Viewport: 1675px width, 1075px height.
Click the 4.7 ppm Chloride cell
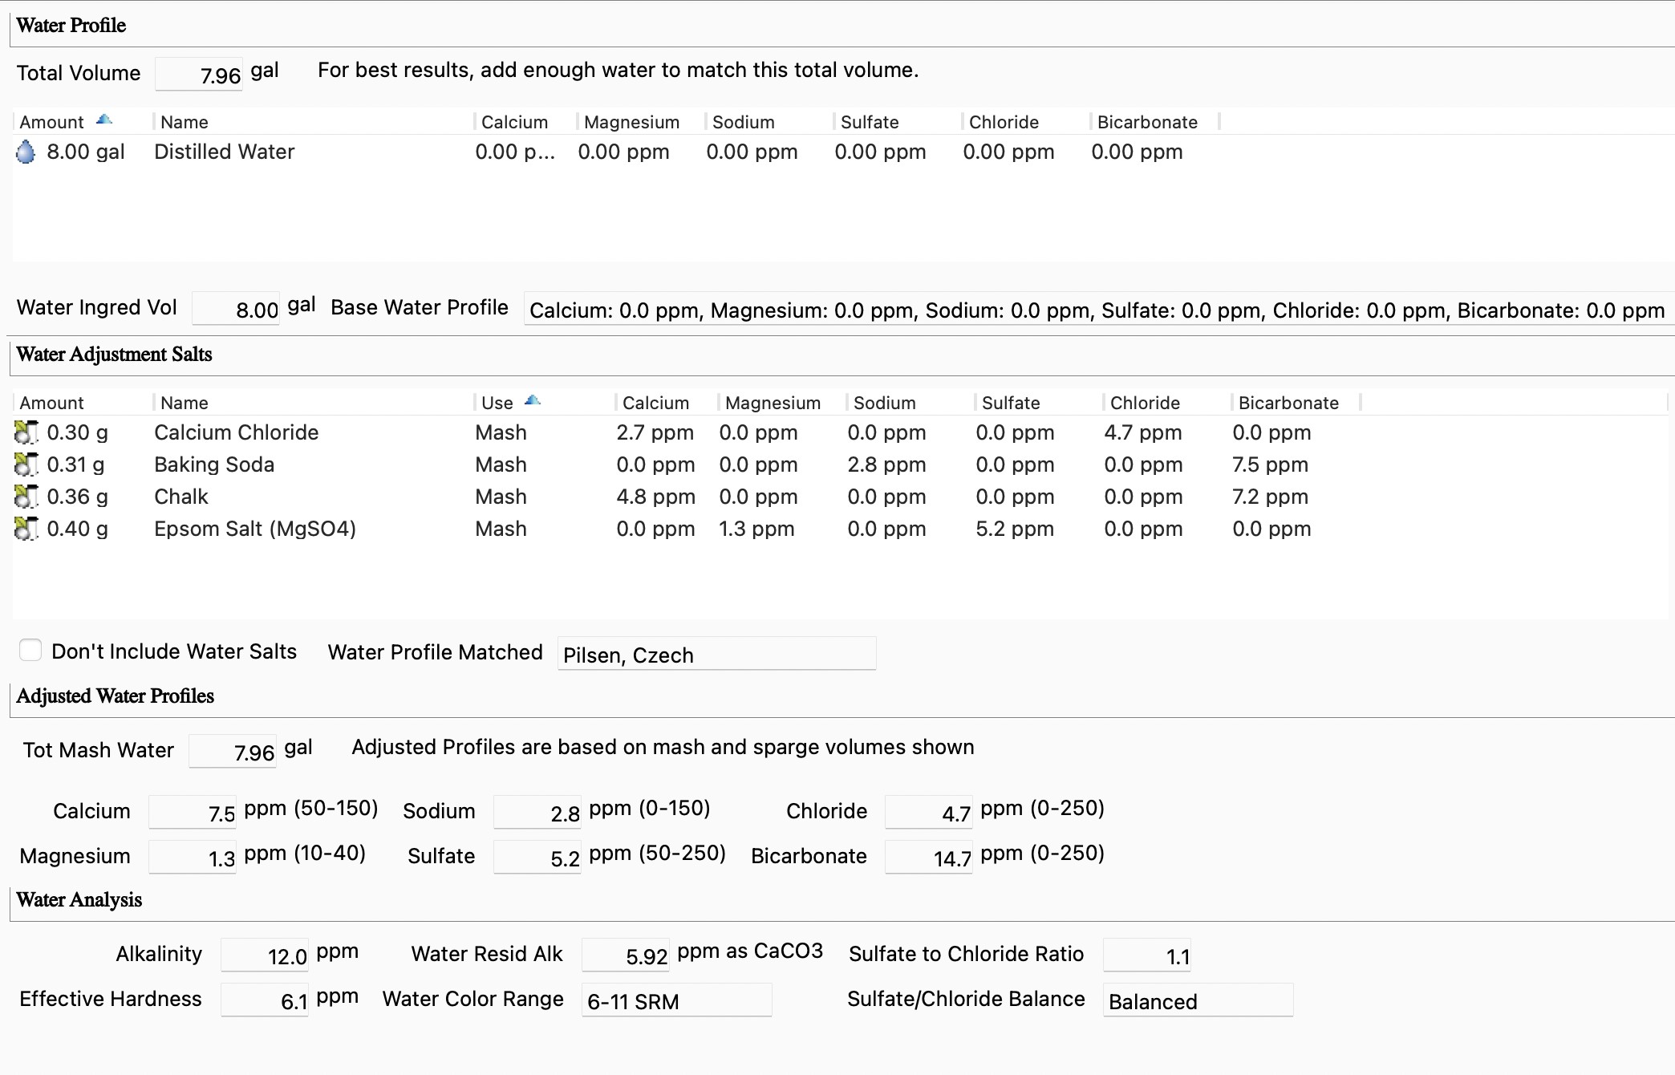coord(1143,432)
